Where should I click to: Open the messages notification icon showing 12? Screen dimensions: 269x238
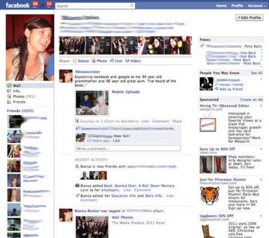point(49,4)
